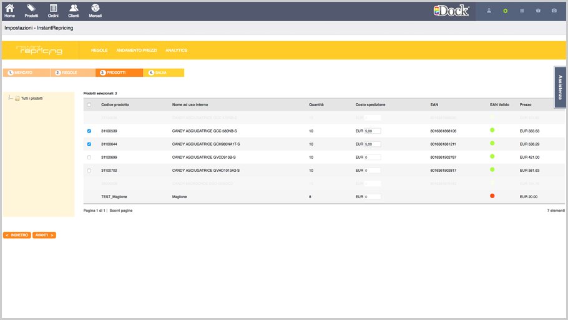Uncheck product 31100539 checkbox
The image size is (568, 320).
coord(89,131)
